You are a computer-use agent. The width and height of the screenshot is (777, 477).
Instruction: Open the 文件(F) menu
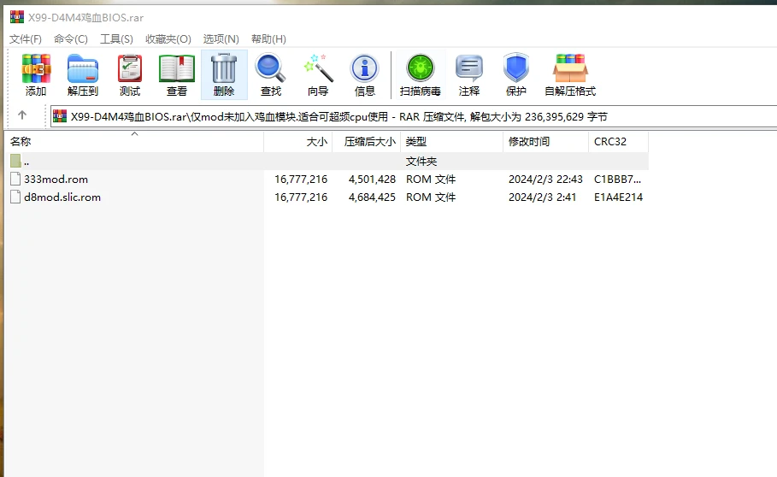(x=26, y=39)
